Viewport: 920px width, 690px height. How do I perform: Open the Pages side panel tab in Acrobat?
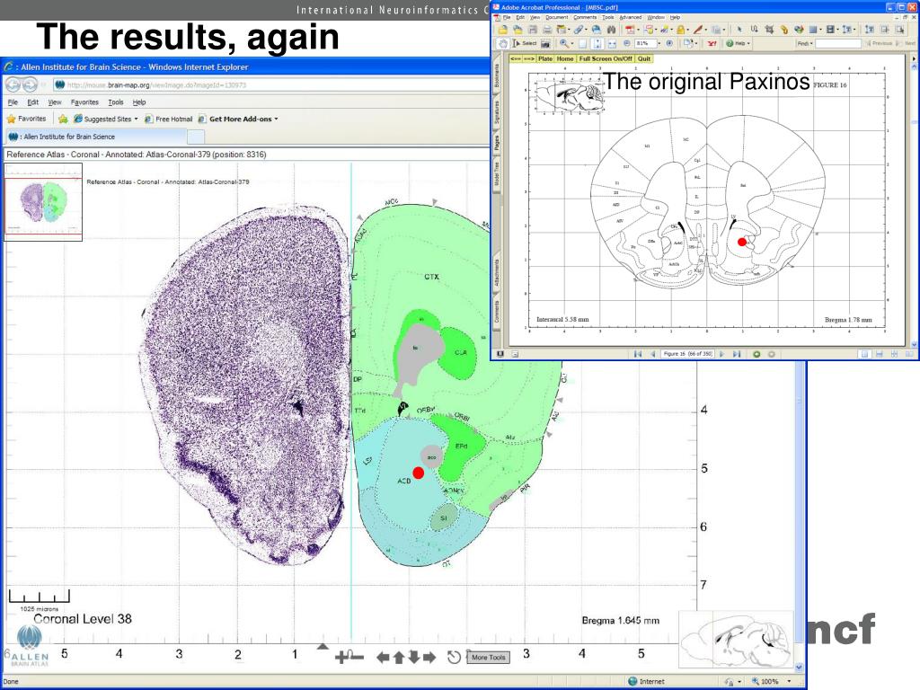(497, 144)
